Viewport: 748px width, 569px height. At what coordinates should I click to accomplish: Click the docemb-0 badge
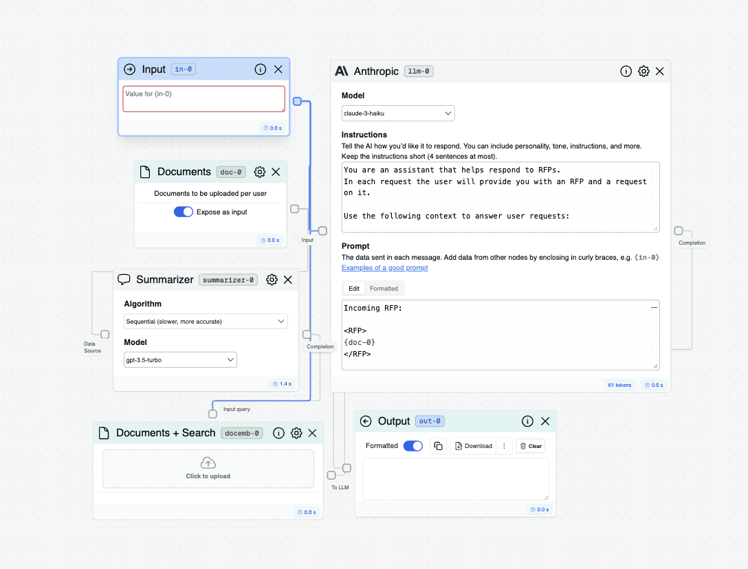[x=242, y=433]
